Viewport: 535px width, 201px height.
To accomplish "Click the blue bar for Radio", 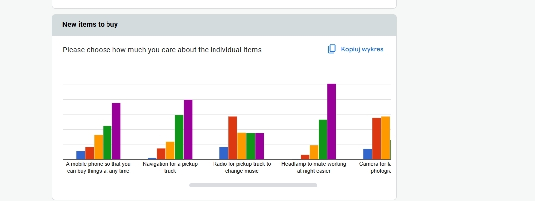I will click(x=223, y=153).
